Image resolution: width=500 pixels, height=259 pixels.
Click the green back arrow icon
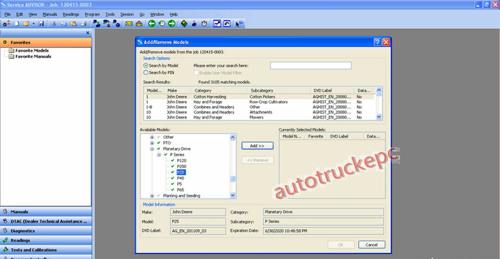point(152,23)
